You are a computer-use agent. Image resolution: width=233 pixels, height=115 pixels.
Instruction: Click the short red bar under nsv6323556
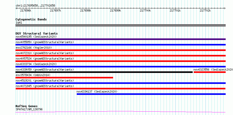(210, 72)
